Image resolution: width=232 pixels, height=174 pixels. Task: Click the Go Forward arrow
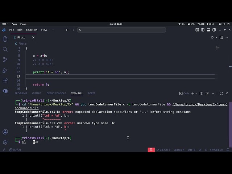click(73, 30)
